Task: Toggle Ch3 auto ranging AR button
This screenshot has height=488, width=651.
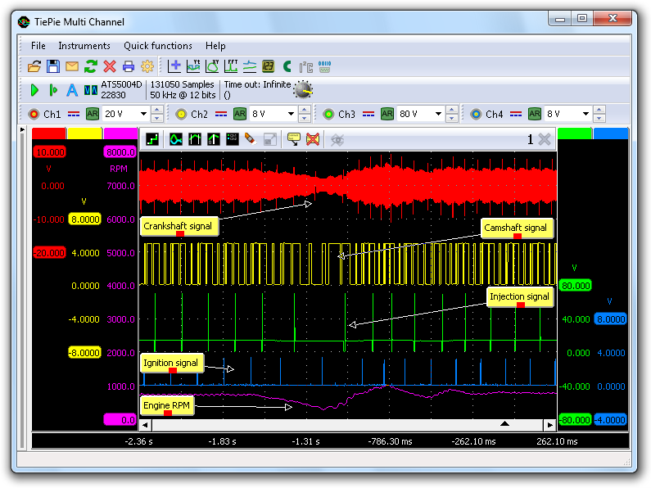Action: coord(387,114)
